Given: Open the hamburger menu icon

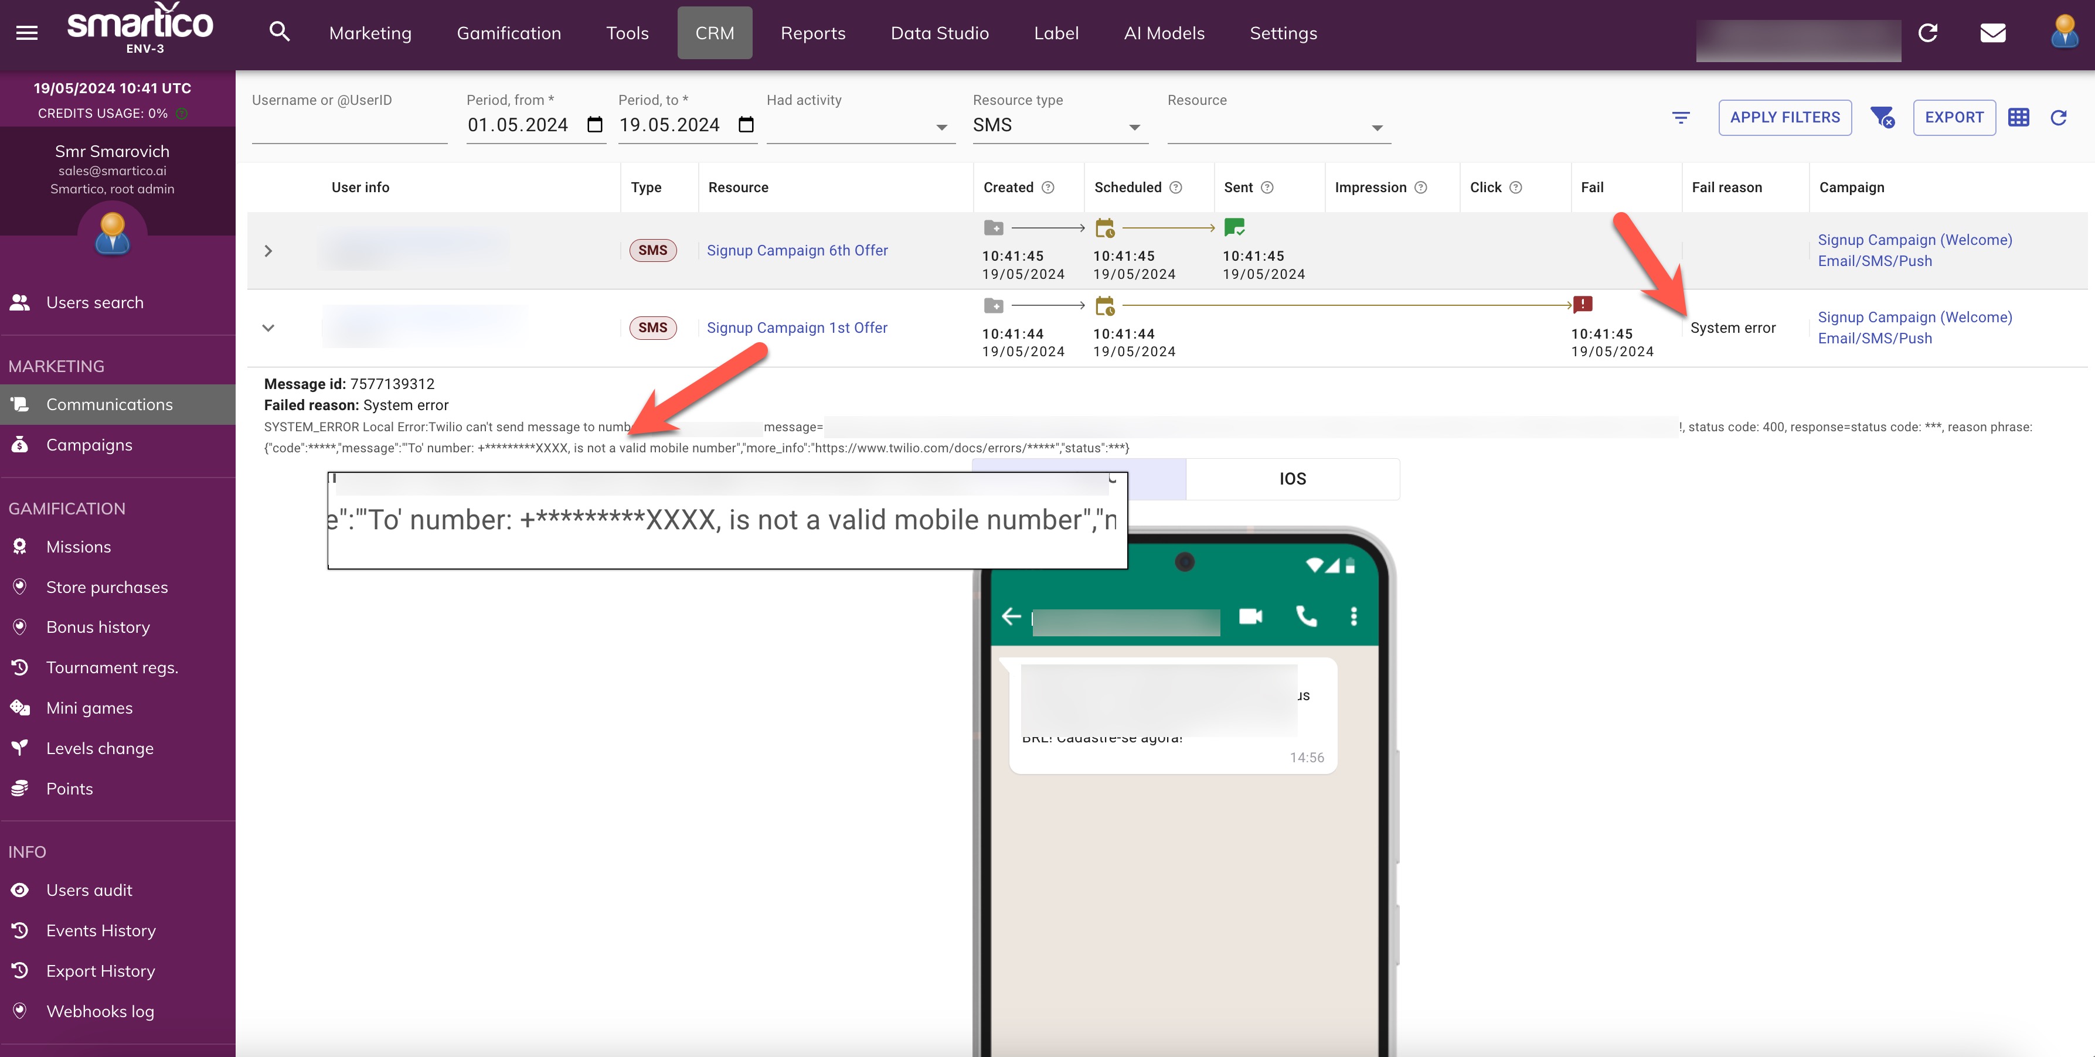Looking at the screenshot, I should [27, 33].
